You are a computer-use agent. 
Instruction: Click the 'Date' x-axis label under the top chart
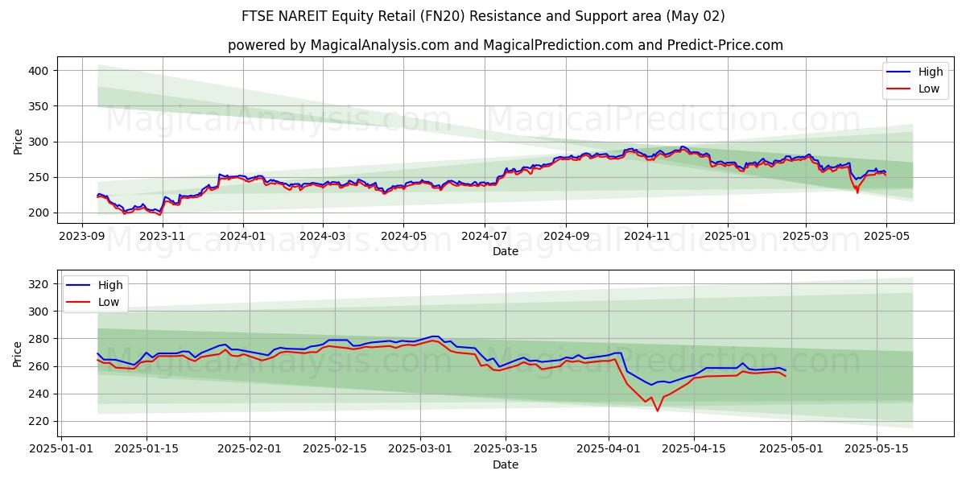[506, 252]
